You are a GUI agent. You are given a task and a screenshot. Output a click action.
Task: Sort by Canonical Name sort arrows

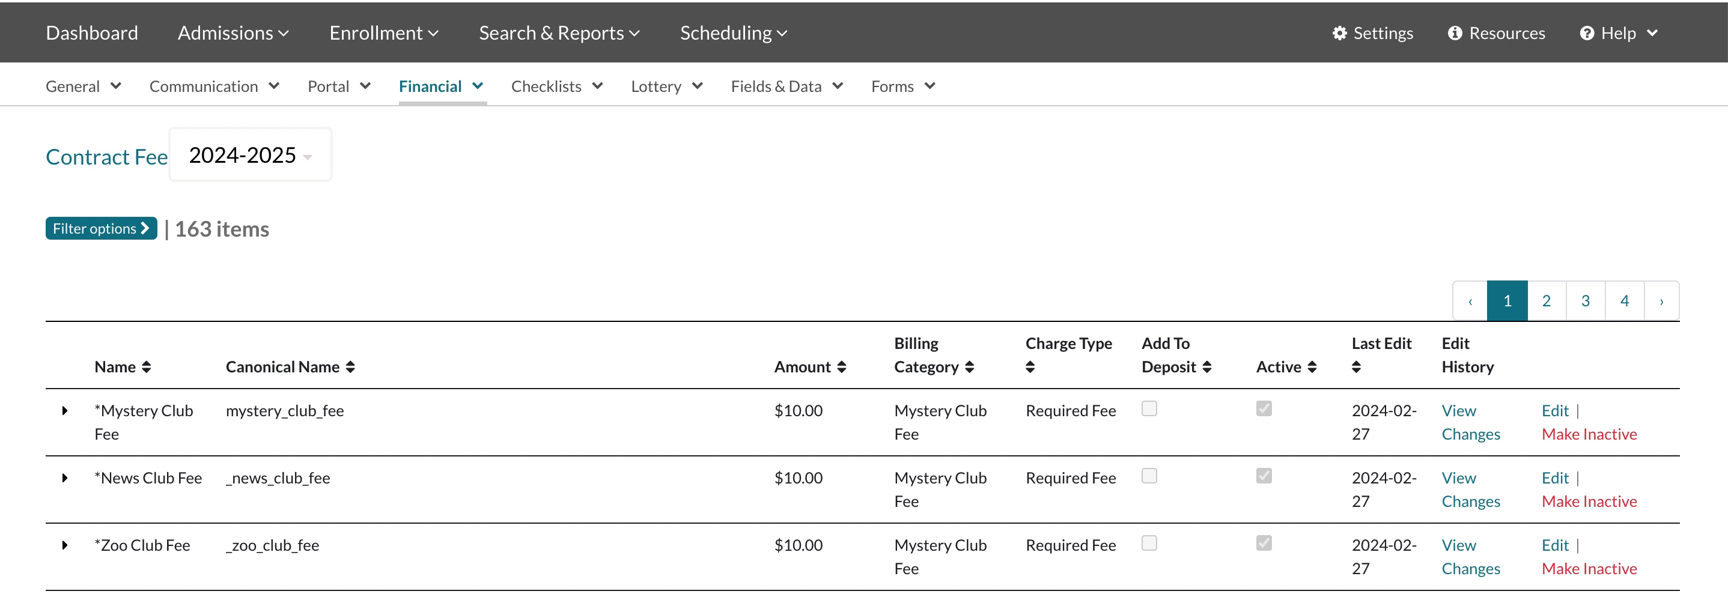click(350, 367)
